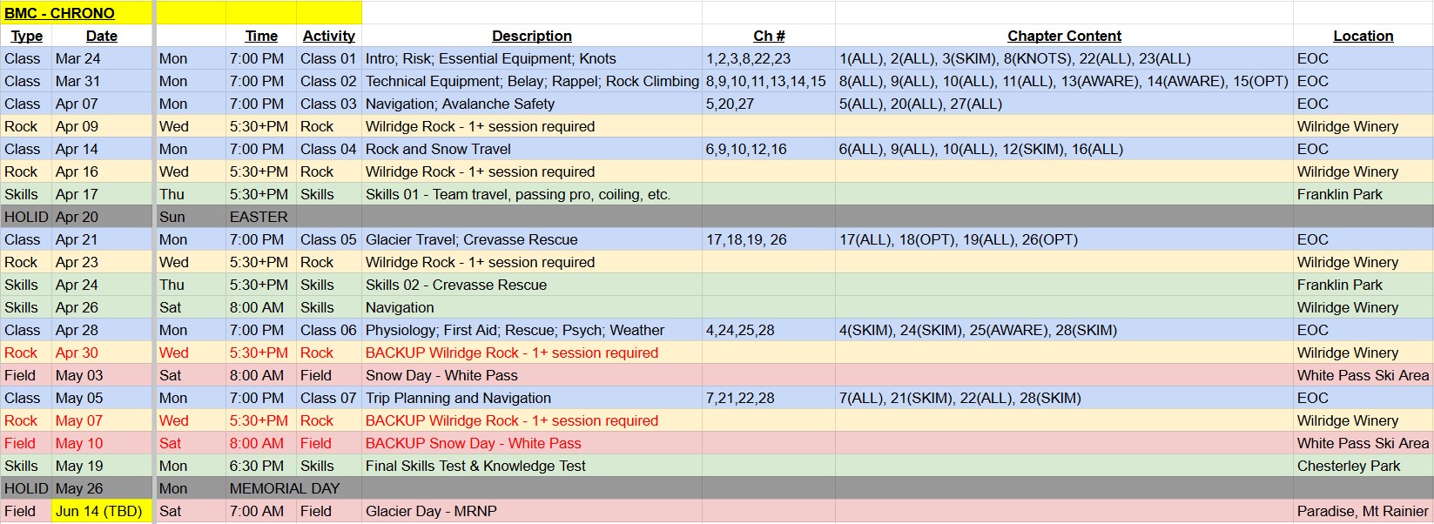Select White Pass Ski Area cell for May 03
This screenshot has height=524, width=1434.
click(1363, 375)
